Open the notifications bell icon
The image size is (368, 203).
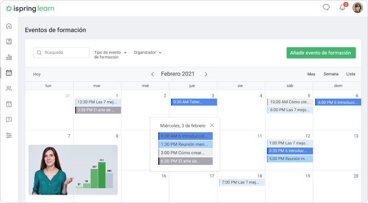[342, 7]
